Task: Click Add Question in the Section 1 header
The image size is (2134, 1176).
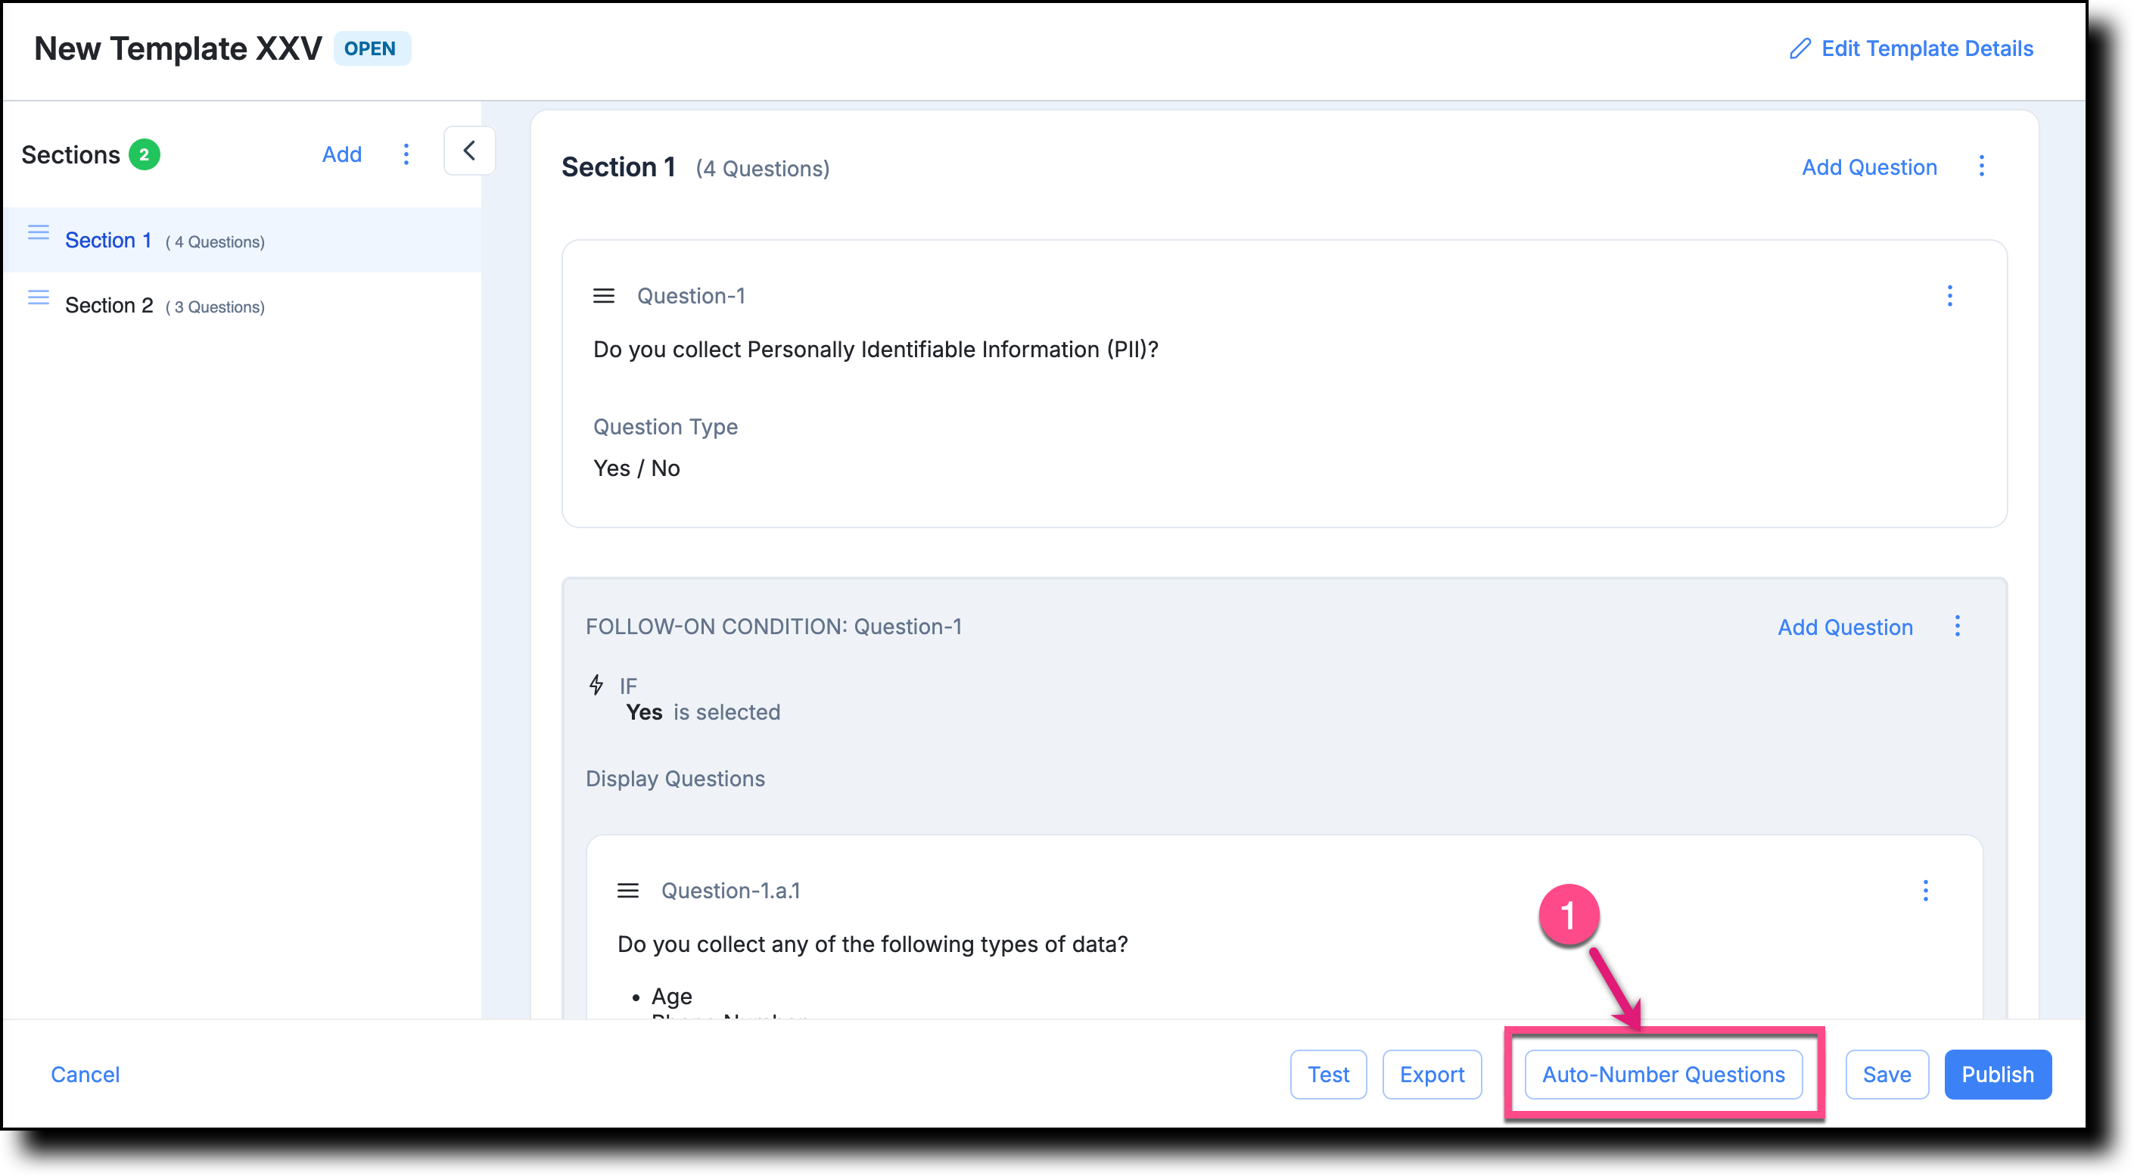Action: [x=1869, y=167]
